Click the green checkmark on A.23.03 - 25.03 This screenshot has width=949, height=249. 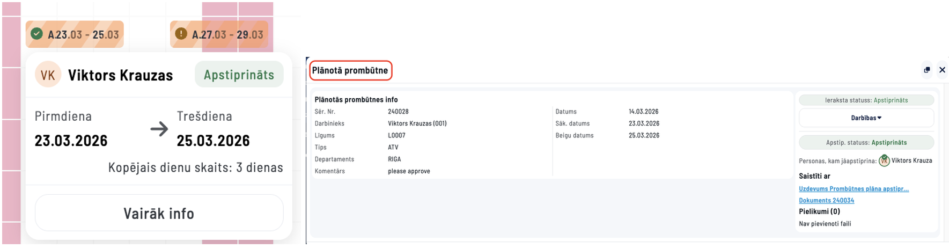point(36,34)
